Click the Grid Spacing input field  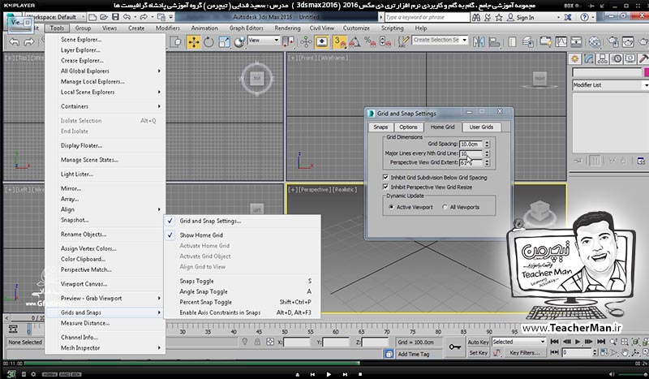tap(471, 144)
